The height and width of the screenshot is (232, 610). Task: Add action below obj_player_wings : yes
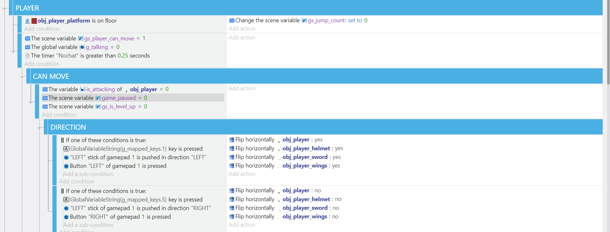[x=242, y=174]
